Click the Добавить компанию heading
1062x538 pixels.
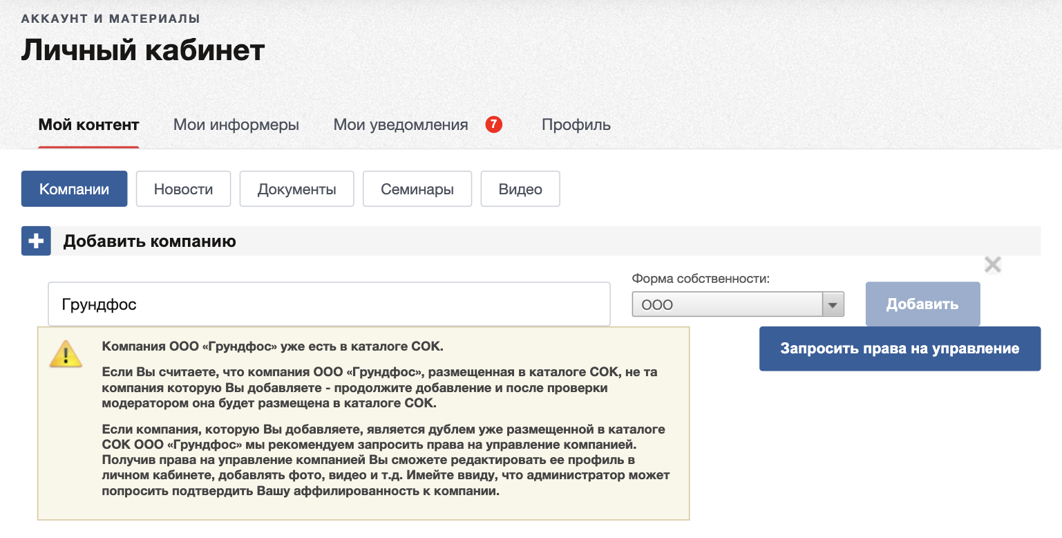(x=150, y=241)
